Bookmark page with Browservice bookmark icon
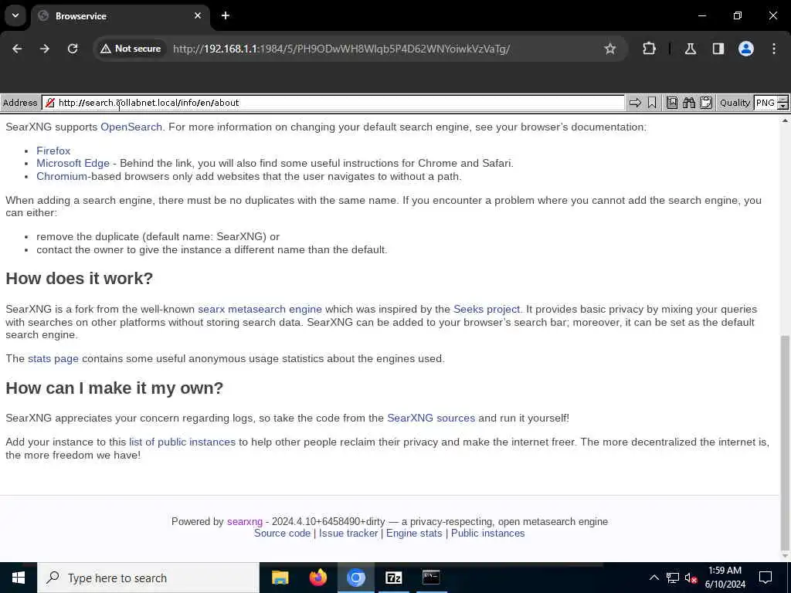 pos(652,103)
